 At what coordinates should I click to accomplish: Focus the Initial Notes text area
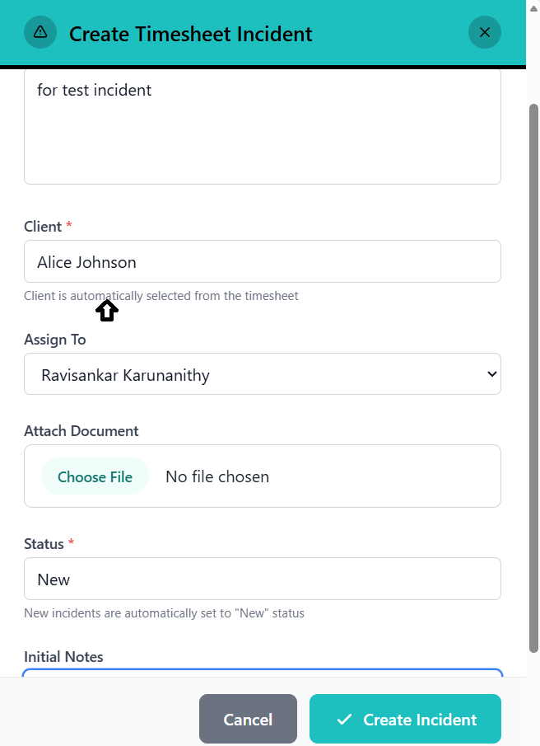(262, 673)
